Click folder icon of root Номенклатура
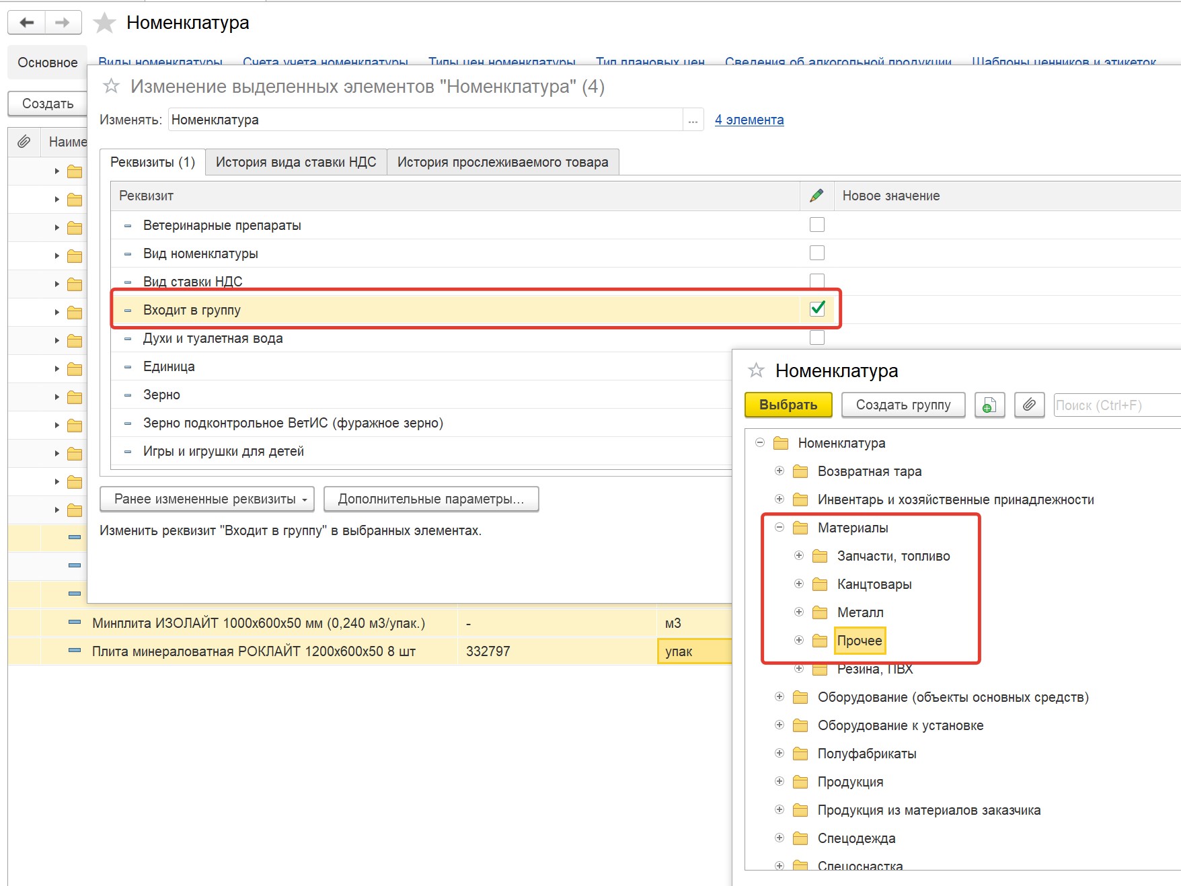This screenshot has height=886, width=1181. click(x=781, y=443)
